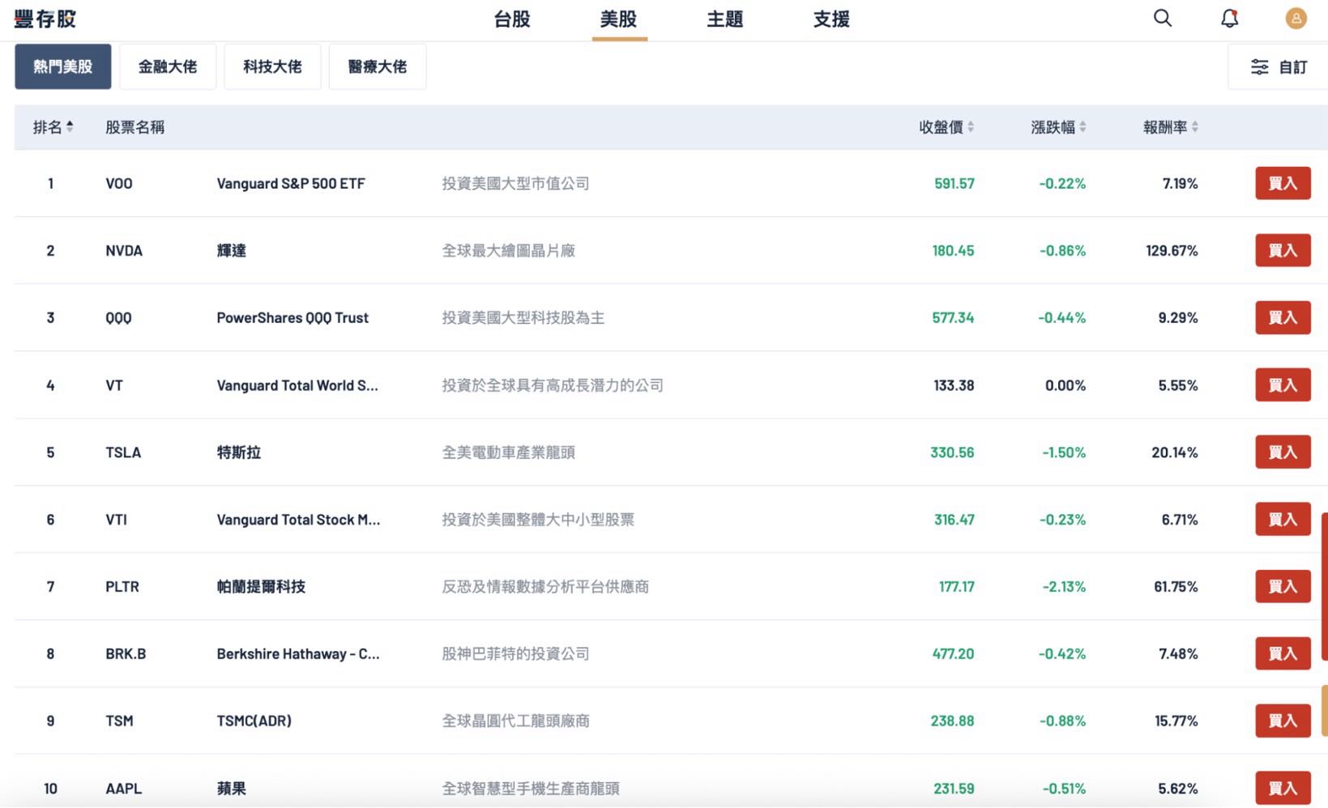Open the 主題 menu tab
The width and height of the screenshot is (1328, 808).
pos(724,19)
